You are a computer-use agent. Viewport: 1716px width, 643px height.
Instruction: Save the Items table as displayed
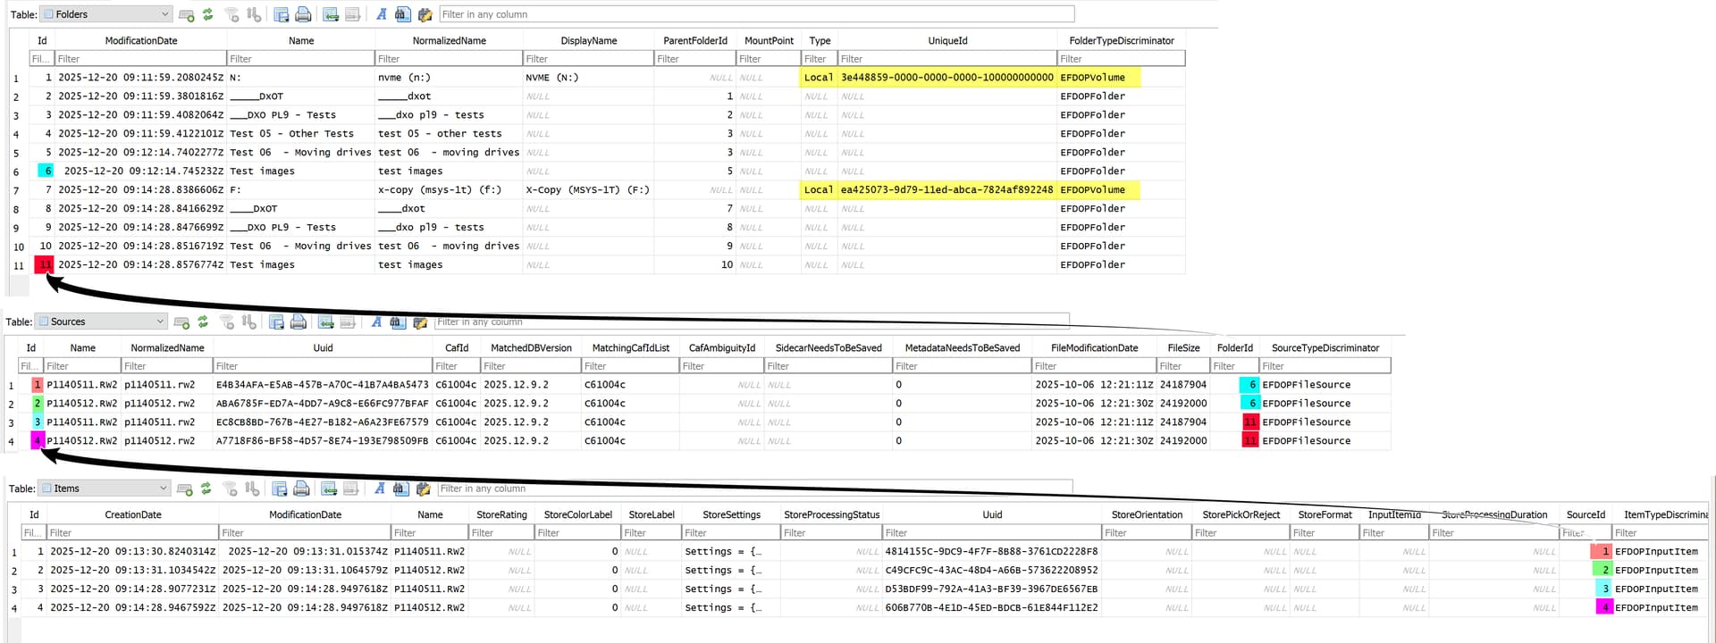pyautogui.click(x=280, y=489)
